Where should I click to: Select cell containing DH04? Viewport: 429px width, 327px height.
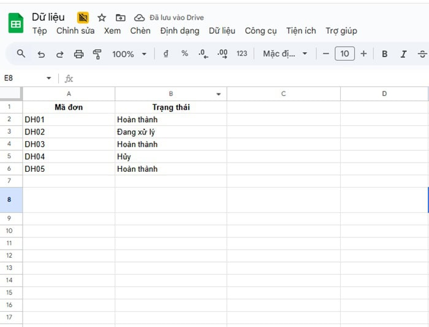click(x=69, y=156)
